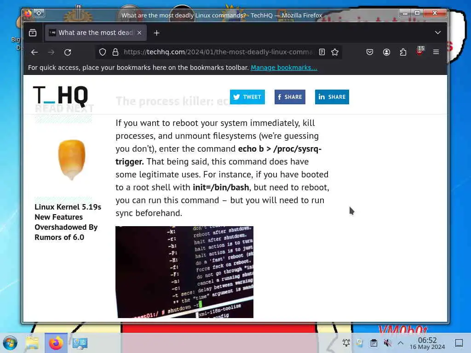This screenshot has height=353, width=471.
Task: Open the Pocket save icon
Action: point(370,52)
